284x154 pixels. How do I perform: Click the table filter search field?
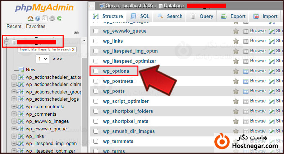45,49
